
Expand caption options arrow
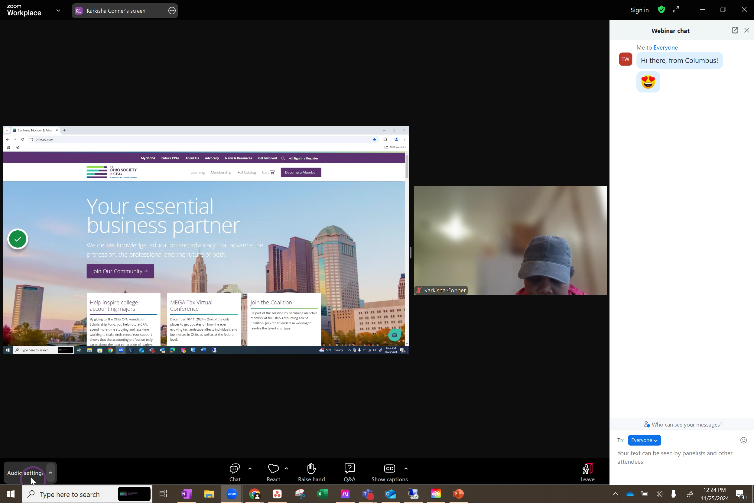click(406, 468)
